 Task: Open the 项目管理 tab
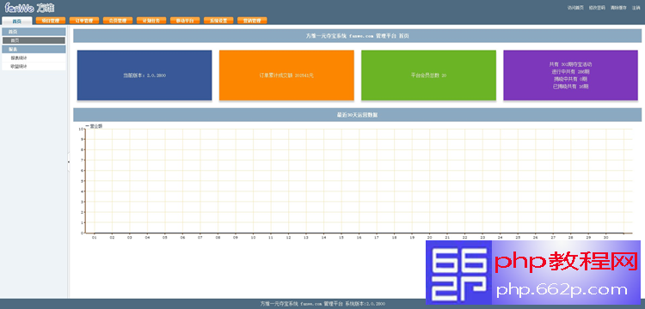pyautogui.click(x=51, y=21)
